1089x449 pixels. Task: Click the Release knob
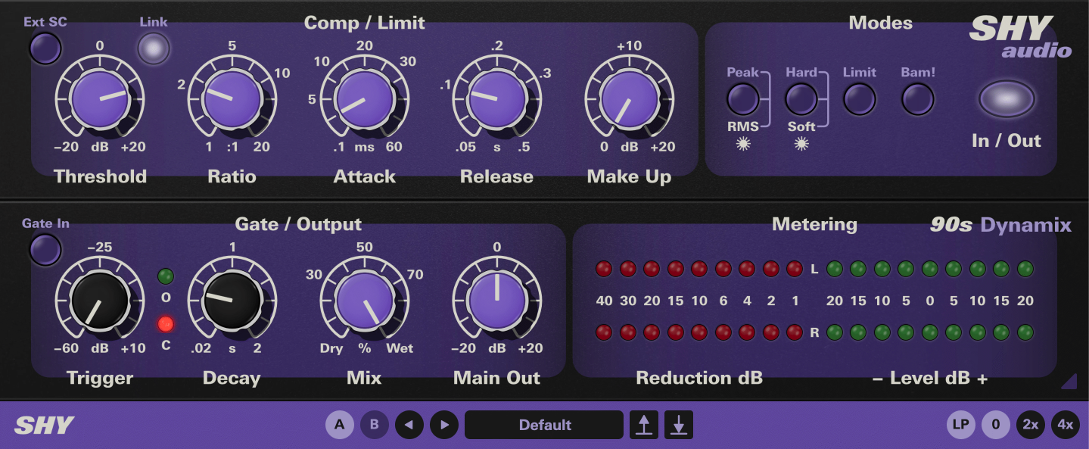click(496, 99)
